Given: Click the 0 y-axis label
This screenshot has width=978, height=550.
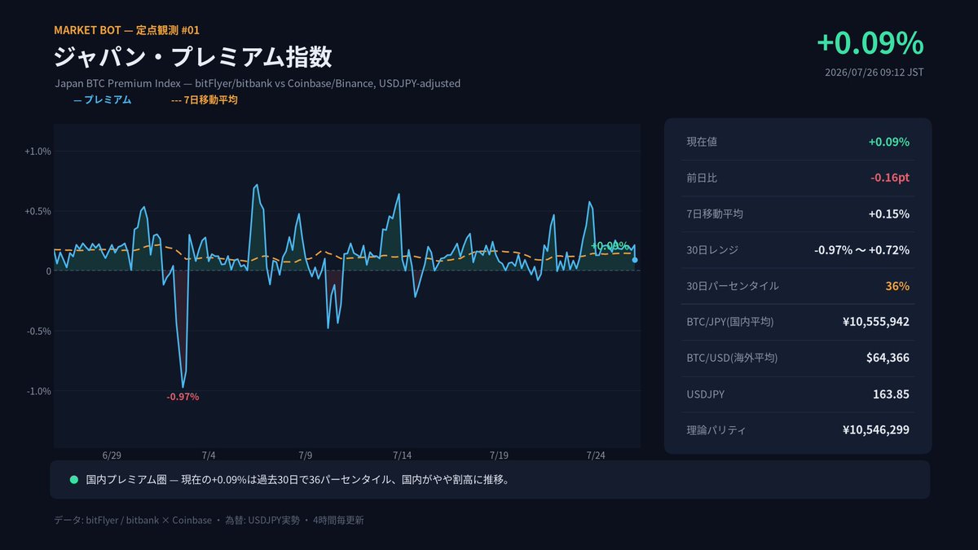Looking at the screenshot, I should click(x=48, y=271).
